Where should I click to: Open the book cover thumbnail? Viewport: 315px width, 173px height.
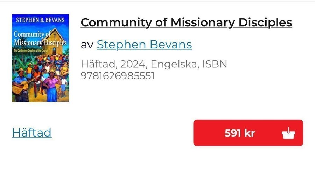point(40,58)
